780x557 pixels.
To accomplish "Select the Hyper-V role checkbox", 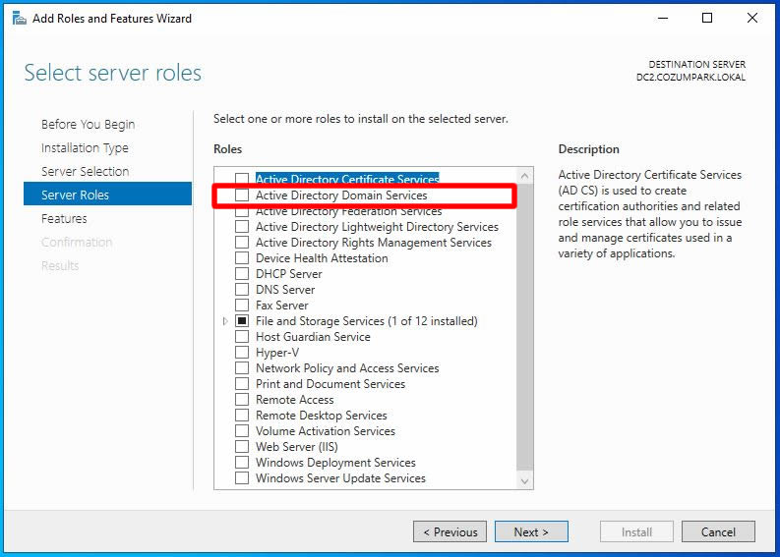I will [242, 353].
